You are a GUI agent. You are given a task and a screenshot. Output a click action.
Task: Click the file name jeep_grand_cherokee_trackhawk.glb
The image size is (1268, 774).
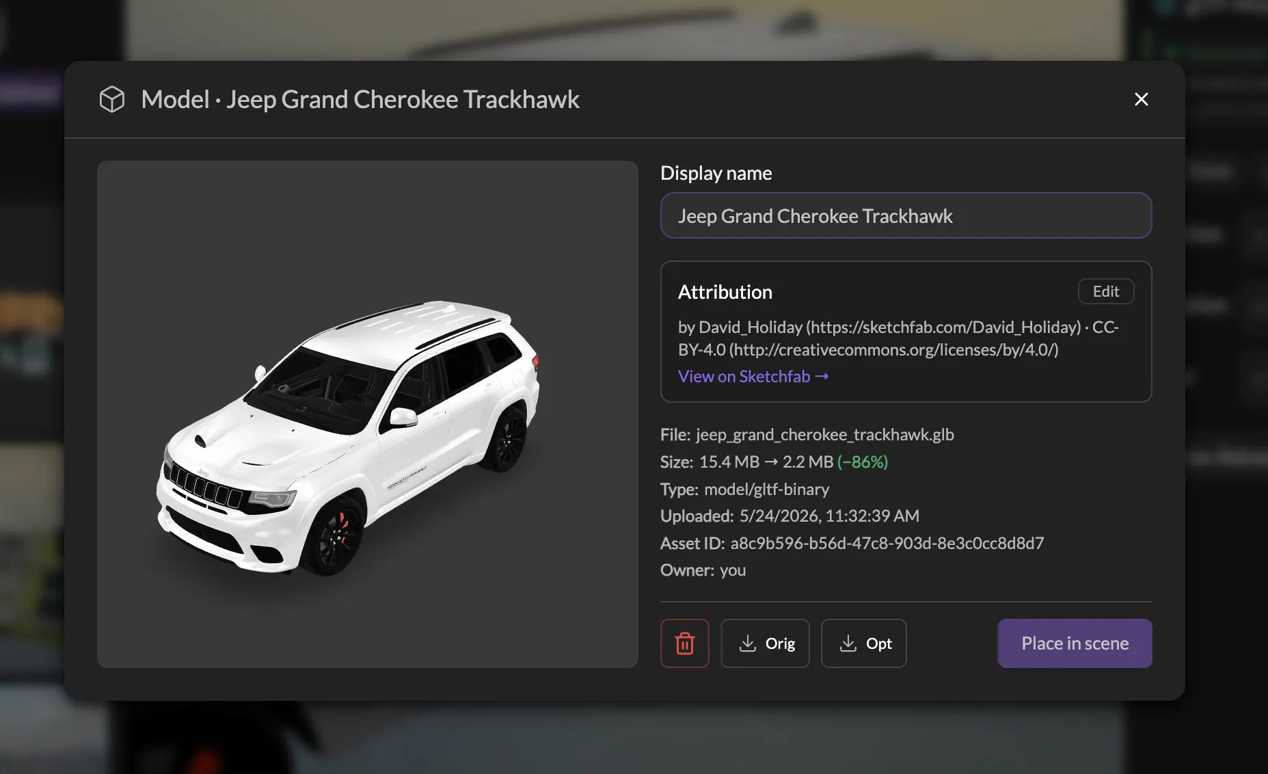coord(824,435)
